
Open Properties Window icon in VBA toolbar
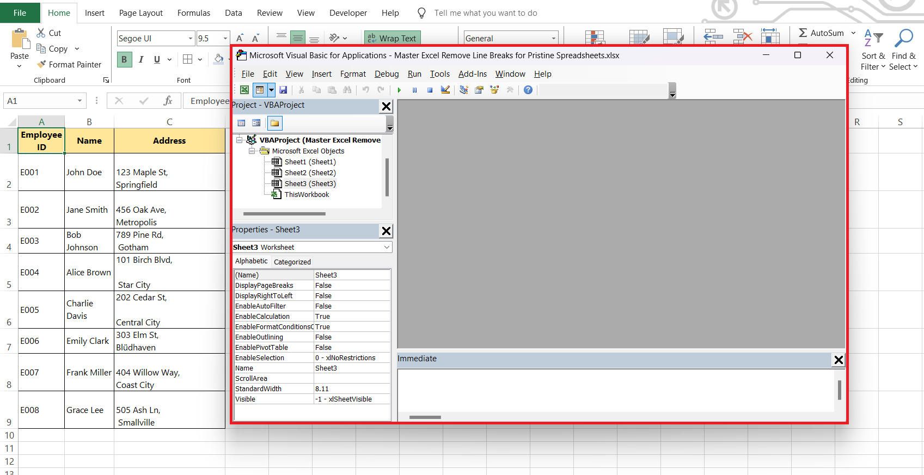click(x=479, y=90)
